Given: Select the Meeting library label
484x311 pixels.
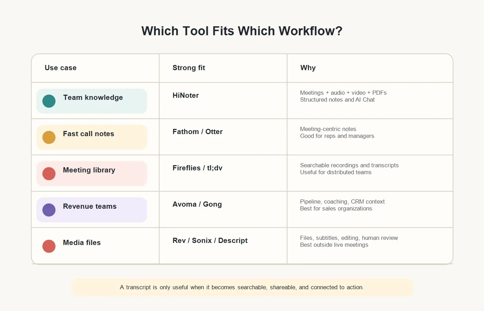Looking at the screenshot, I should [x=89, y=170].
